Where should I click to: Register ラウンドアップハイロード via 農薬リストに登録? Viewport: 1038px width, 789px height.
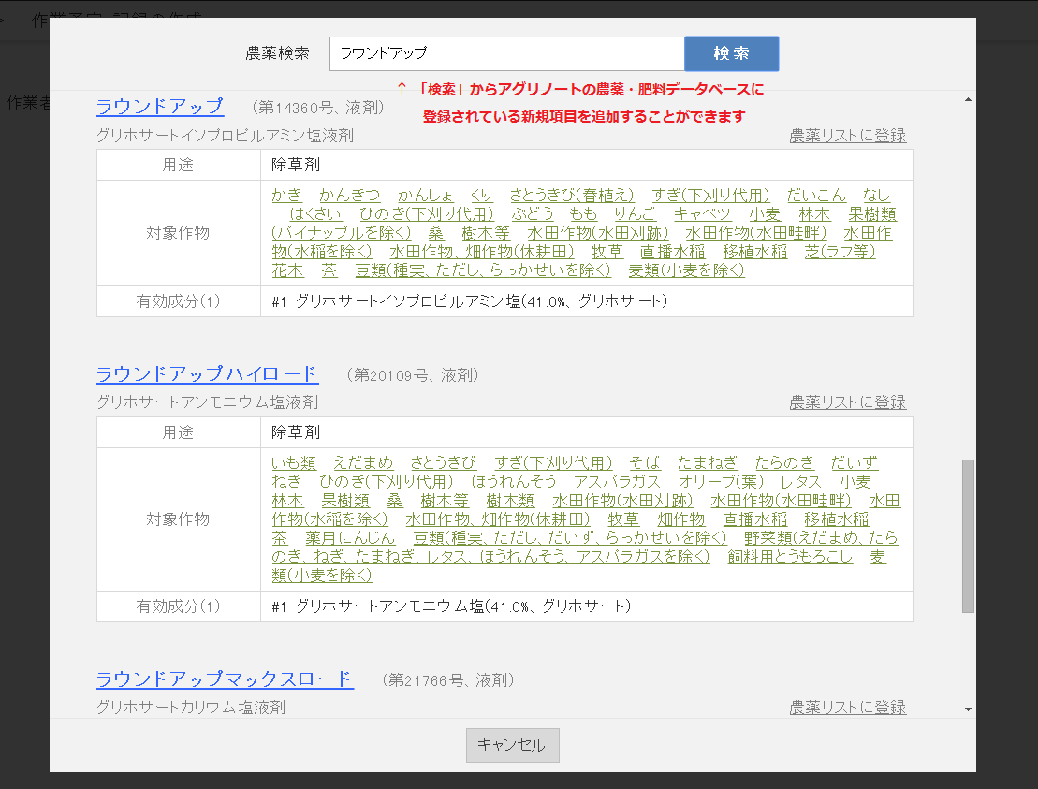point(847,402)
